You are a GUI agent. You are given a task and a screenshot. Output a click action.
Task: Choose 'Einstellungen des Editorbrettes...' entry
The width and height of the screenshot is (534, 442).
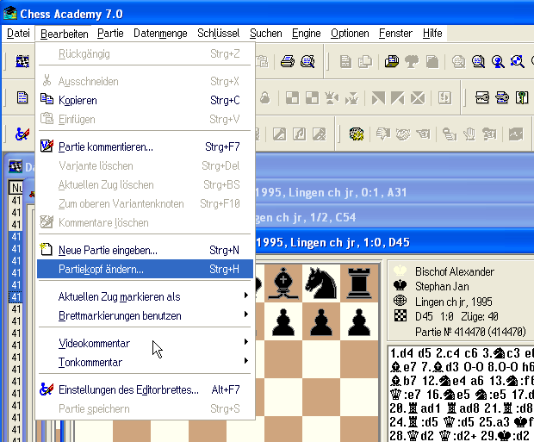click(145, 389)
